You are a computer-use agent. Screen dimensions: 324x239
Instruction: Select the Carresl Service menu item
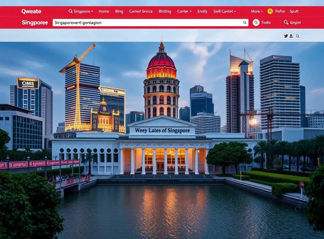[x=141, y=11]
